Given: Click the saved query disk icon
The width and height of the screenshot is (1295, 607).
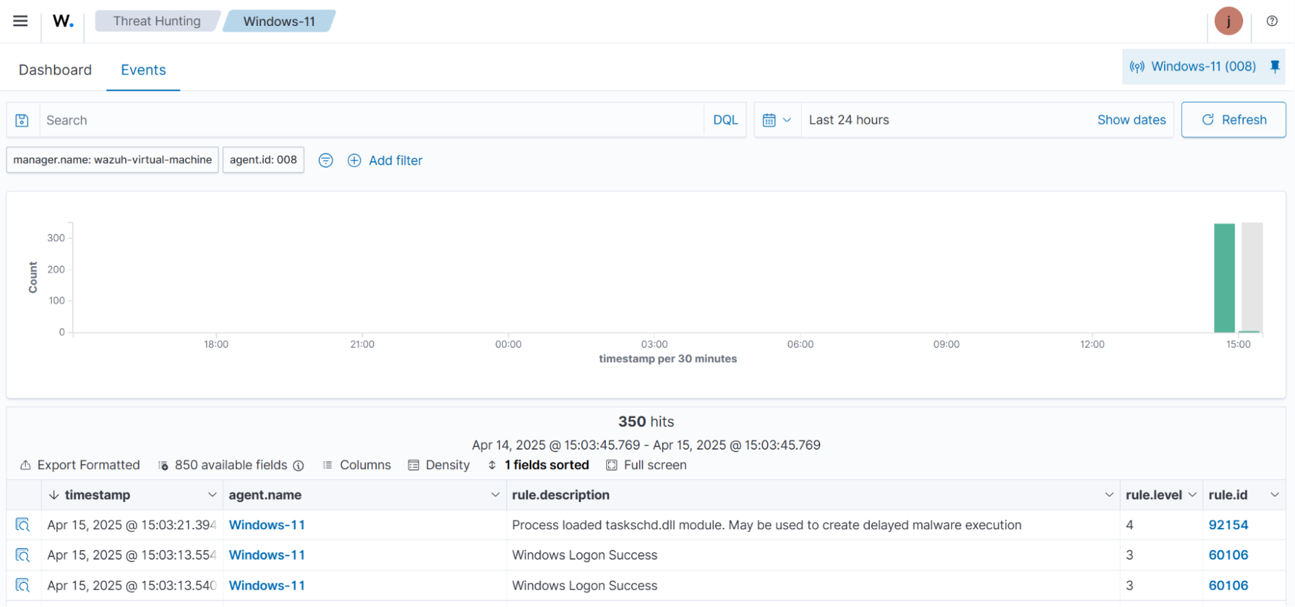Looking at the screenshot, I should pyautogui.click(x=22, y=120).
